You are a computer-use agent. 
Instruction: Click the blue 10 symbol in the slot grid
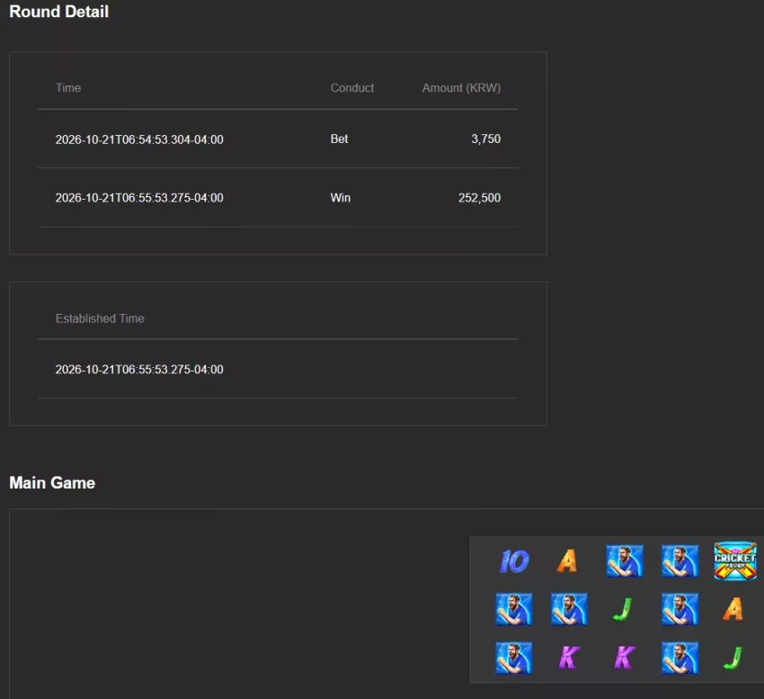[514, 561]
